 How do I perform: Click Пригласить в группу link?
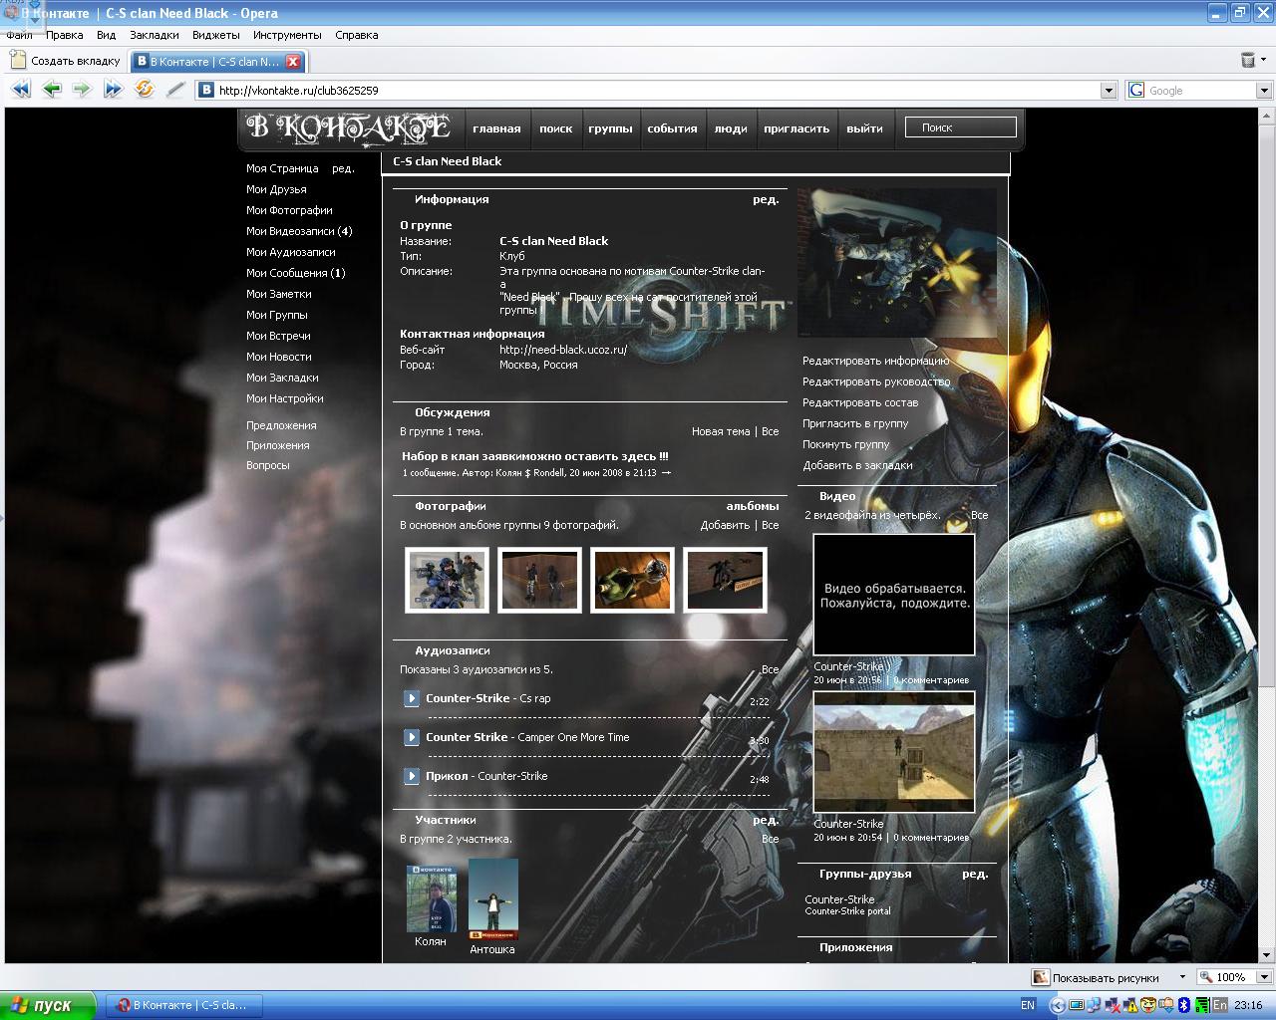[x=855, y=423]
